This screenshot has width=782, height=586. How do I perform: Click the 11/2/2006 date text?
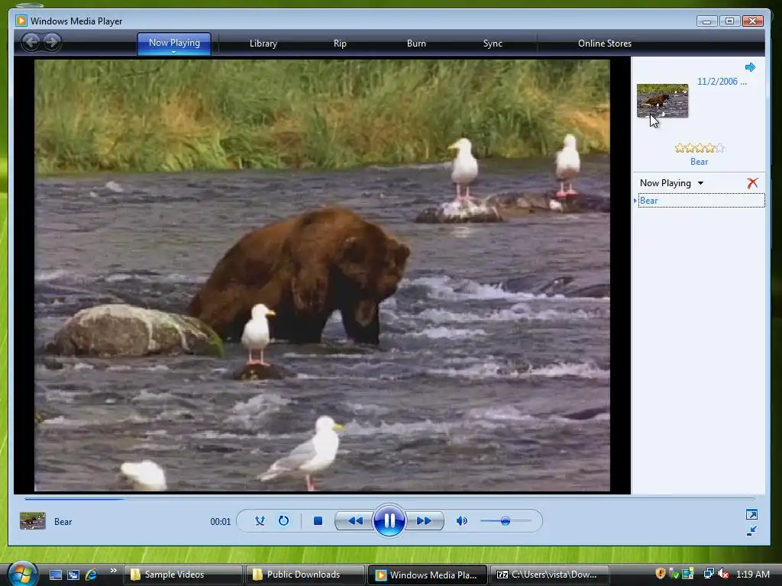tap(722, 81)
